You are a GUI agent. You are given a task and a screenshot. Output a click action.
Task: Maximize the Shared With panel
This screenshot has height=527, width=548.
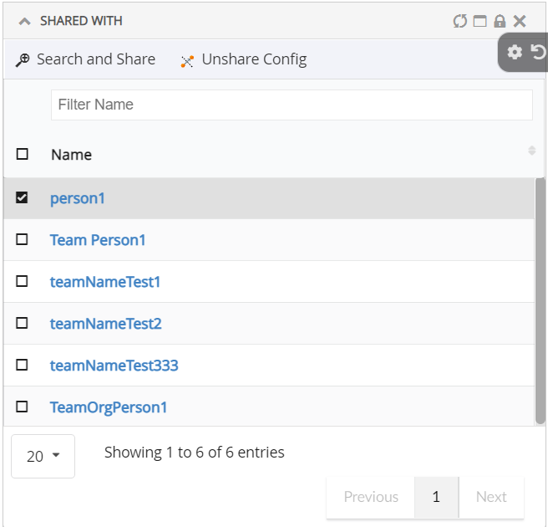point(479,21)
